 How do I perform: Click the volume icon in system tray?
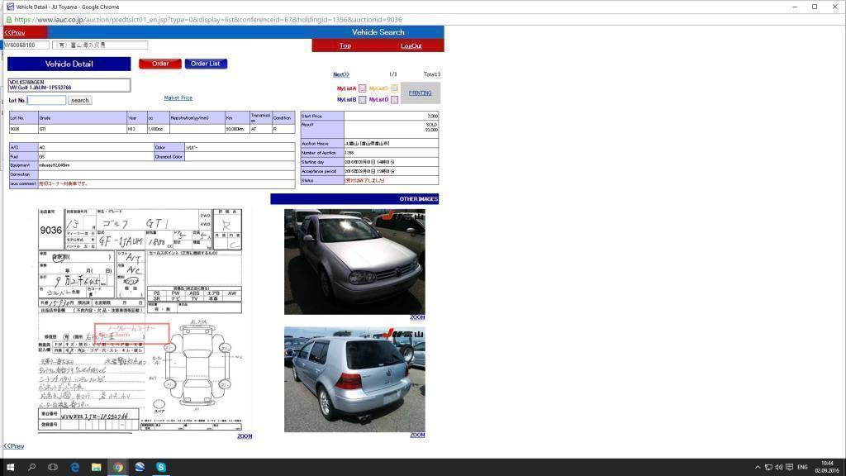click(778, 467)
